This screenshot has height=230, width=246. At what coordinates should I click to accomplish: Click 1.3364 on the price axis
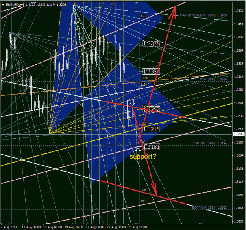point(239,50)
